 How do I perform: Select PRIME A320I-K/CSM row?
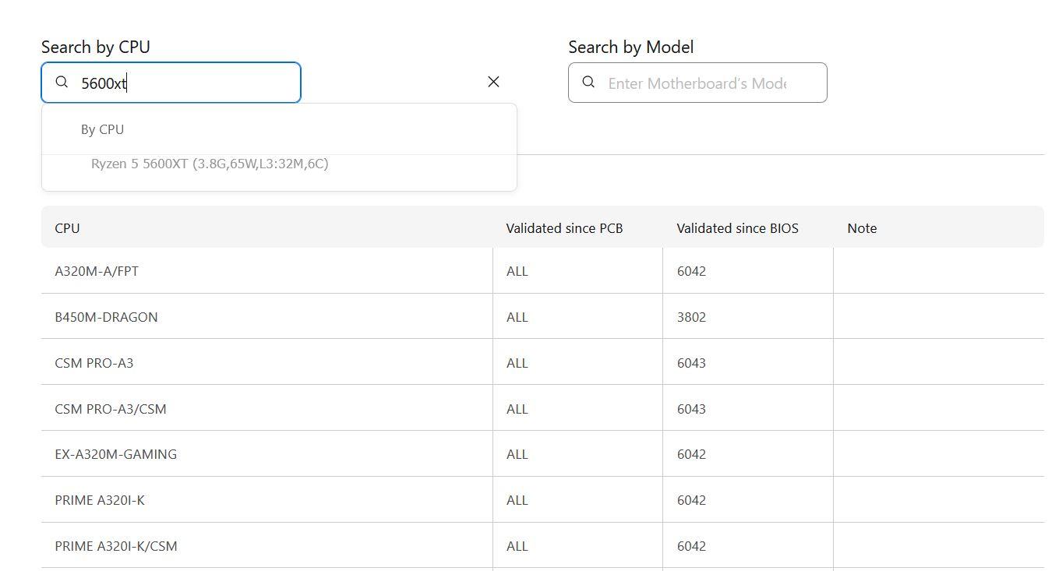click(x=115, y=546)
